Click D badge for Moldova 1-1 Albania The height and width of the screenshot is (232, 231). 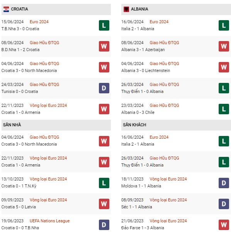point(224,183)
